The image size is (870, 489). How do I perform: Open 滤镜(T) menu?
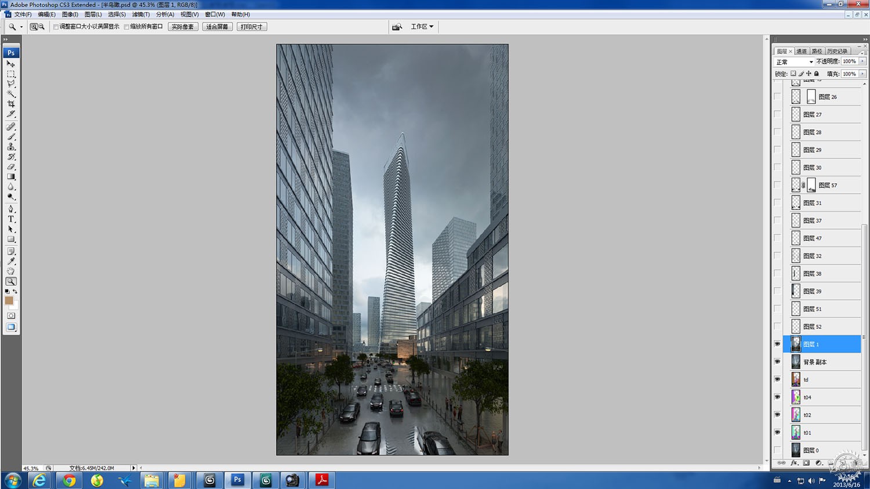point(141,15)
